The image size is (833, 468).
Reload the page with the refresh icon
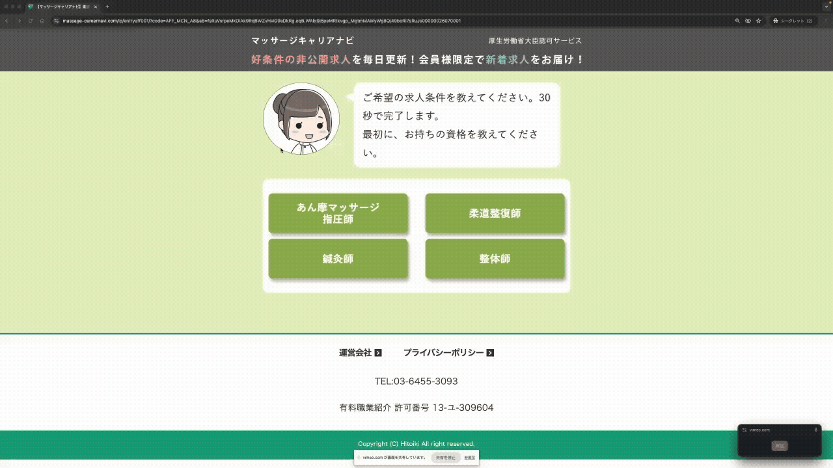pyautogui.click(x=31, y=21)
